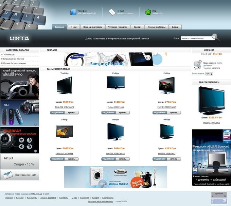Viewport: 231px width, 206px height.
Task: Open TOSHIBA 32AV500PR product link
Action: (x=65, y=107)
